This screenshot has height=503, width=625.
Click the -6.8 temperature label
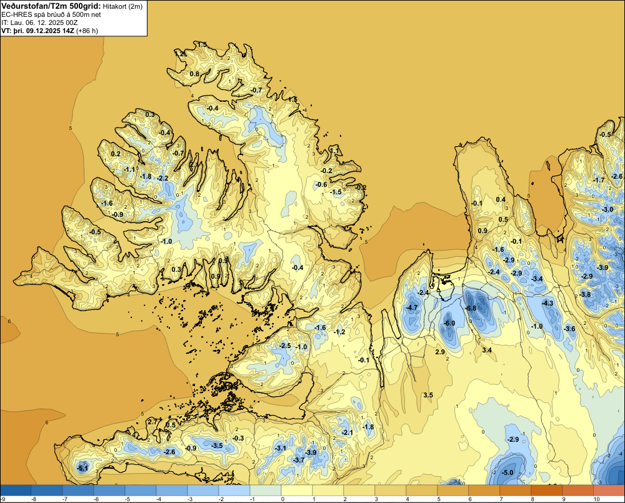(471, 309)
